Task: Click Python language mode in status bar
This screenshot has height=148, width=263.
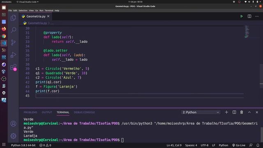Action: click(224, 145)
